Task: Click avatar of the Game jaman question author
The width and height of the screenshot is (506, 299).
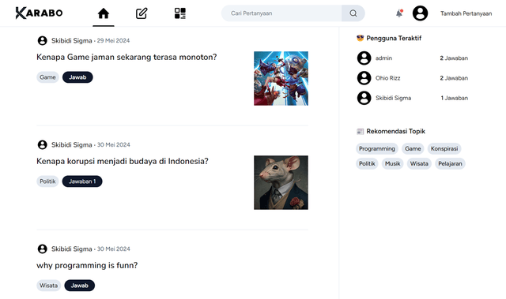Action: tap(42, 40)
